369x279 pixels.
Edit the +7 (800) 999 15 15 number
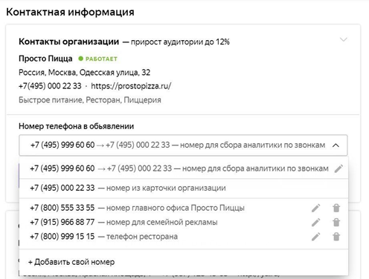point(316,237)
